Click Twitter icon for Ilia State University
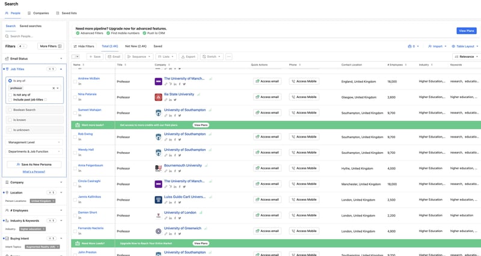This screenshot has width=481, height=256. [x=175, y=100]
